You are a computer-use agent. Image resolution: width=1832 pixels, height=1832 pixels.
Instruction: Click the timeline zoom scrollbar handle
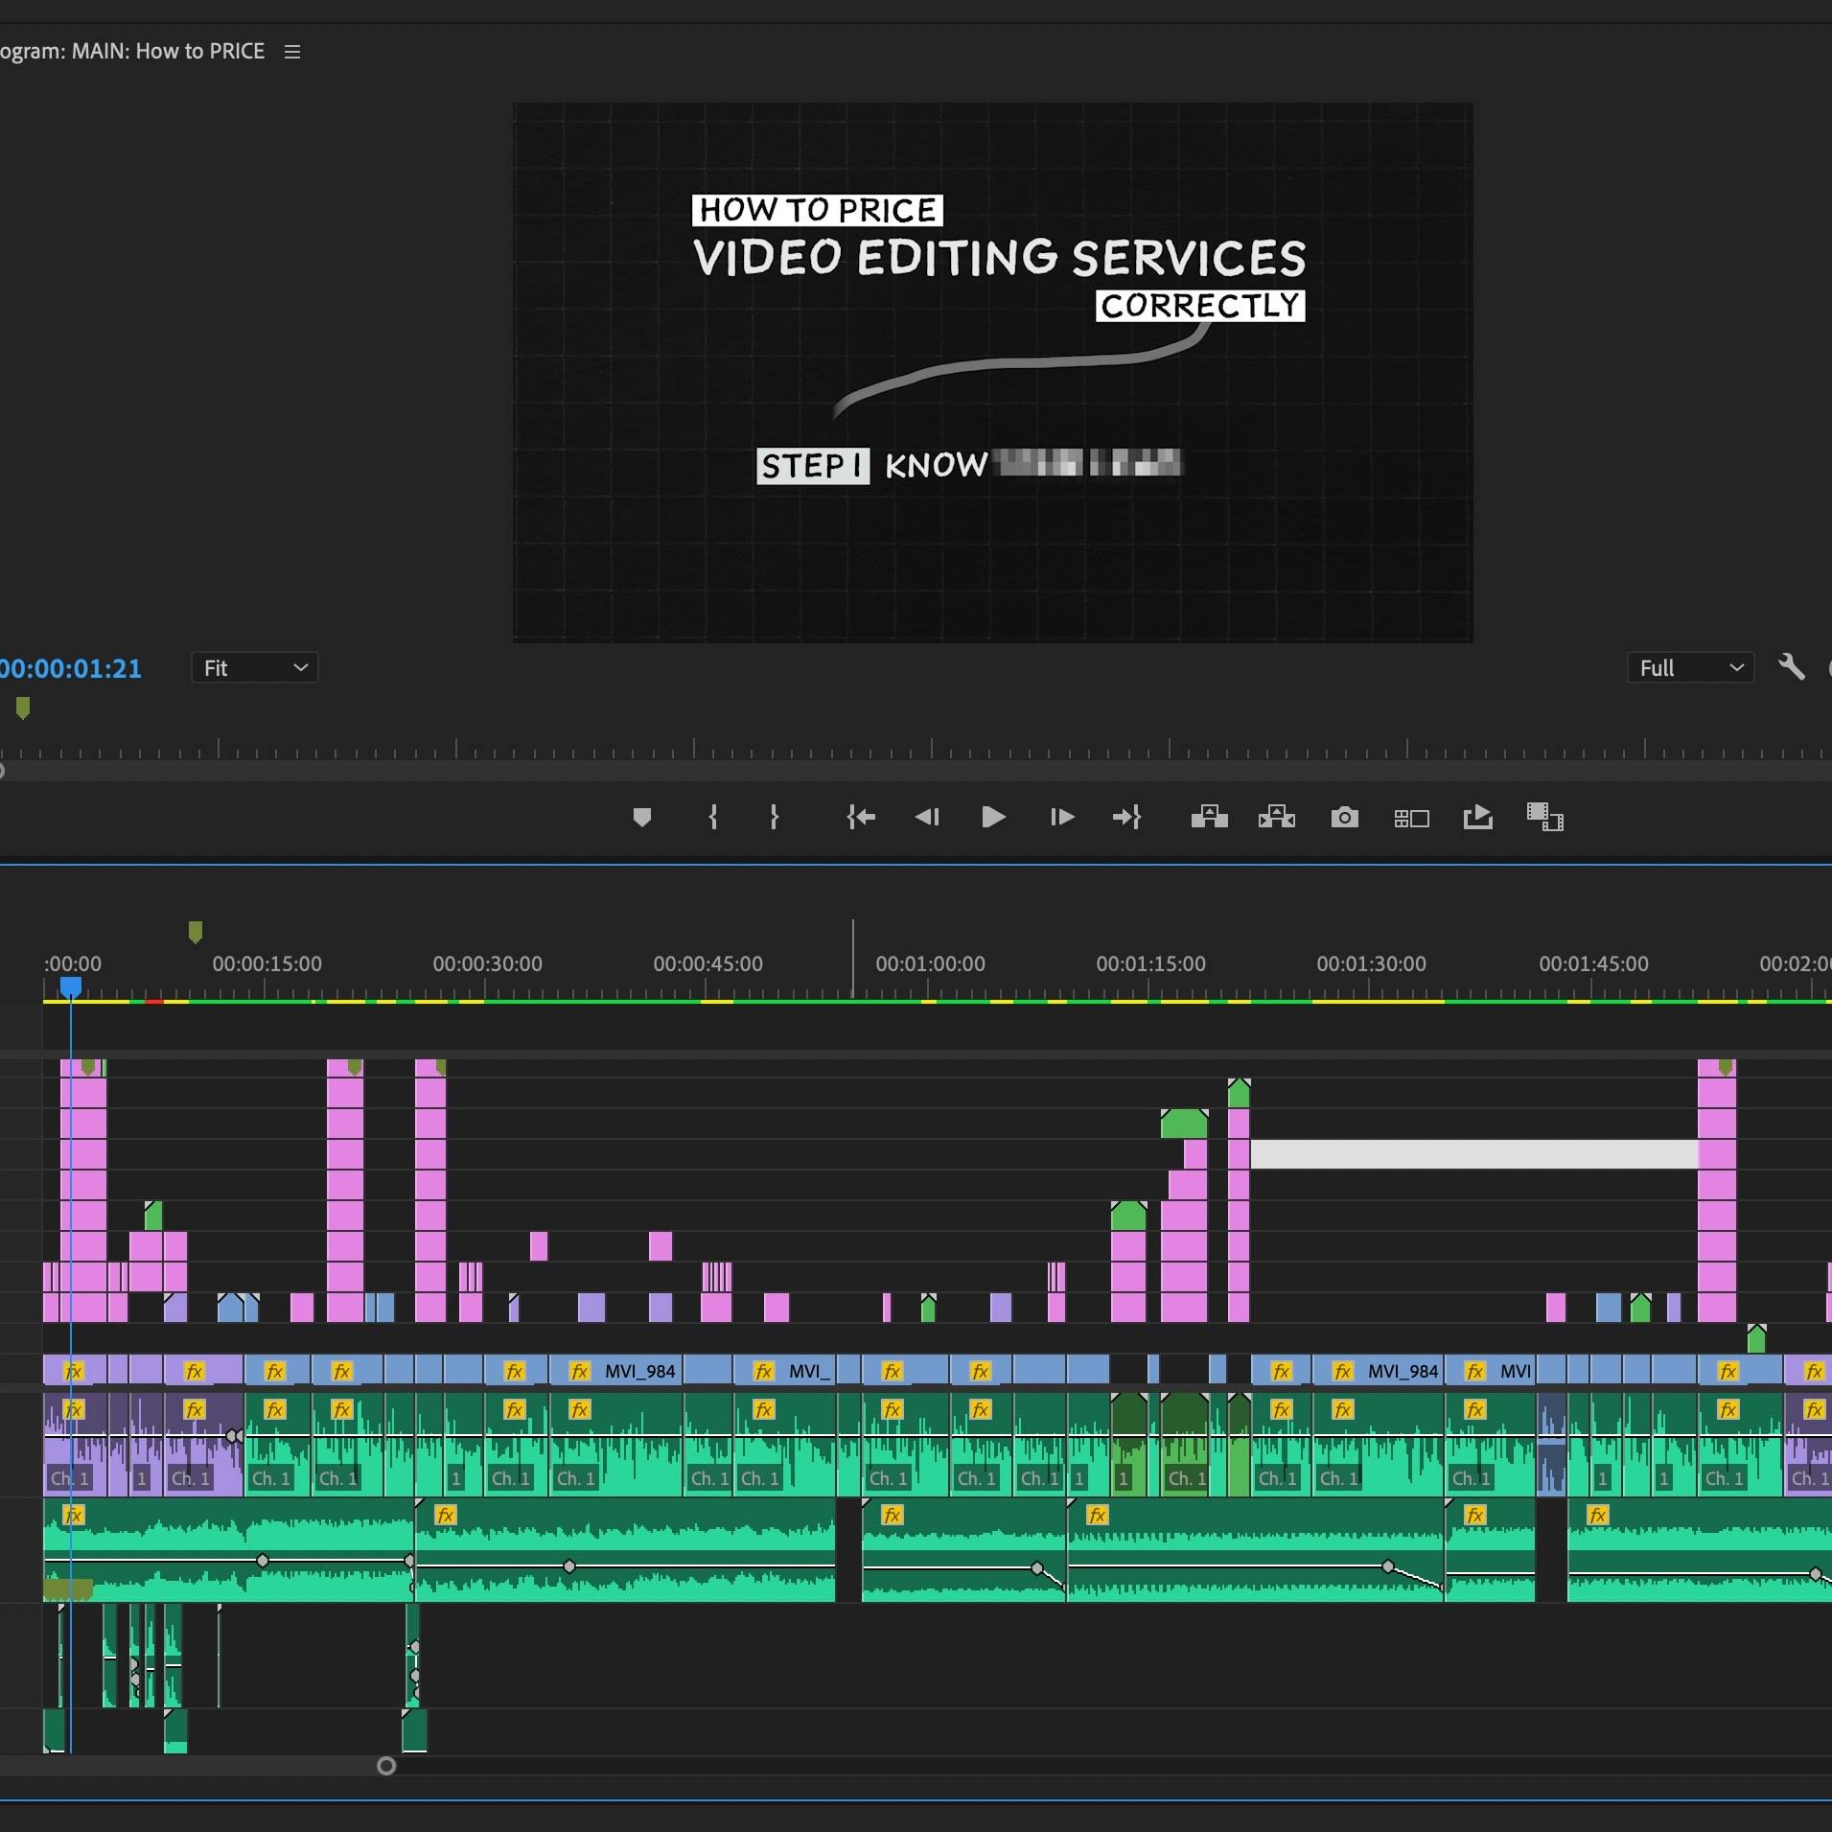coord(386,1766)
